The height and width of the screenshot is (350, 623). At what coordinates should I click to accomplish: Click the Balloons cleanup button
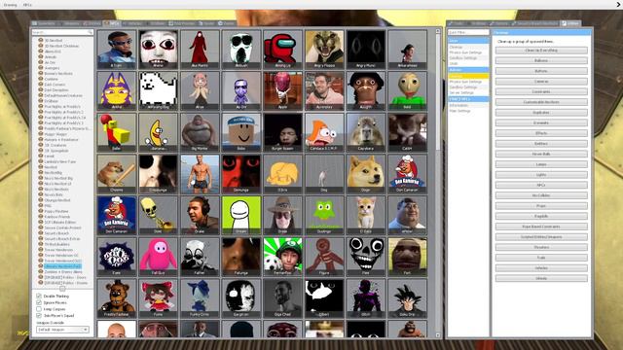541,60
